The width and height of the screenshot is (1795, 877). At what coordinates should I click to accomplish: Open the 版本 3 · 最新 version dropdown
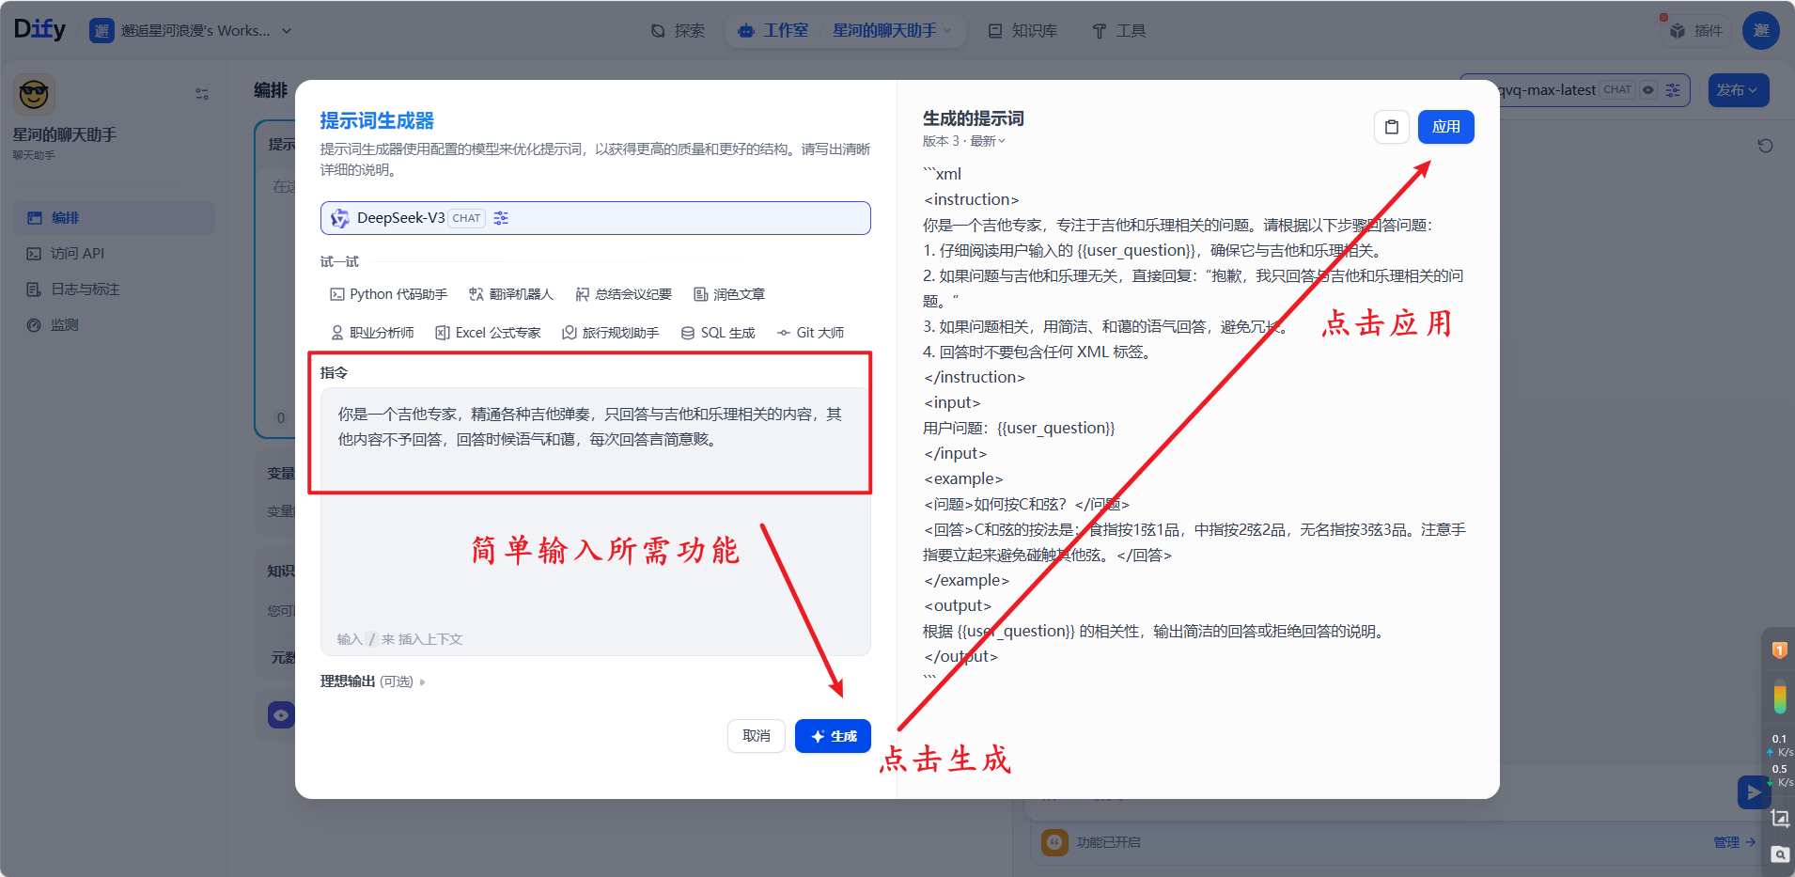coord(964,141)
